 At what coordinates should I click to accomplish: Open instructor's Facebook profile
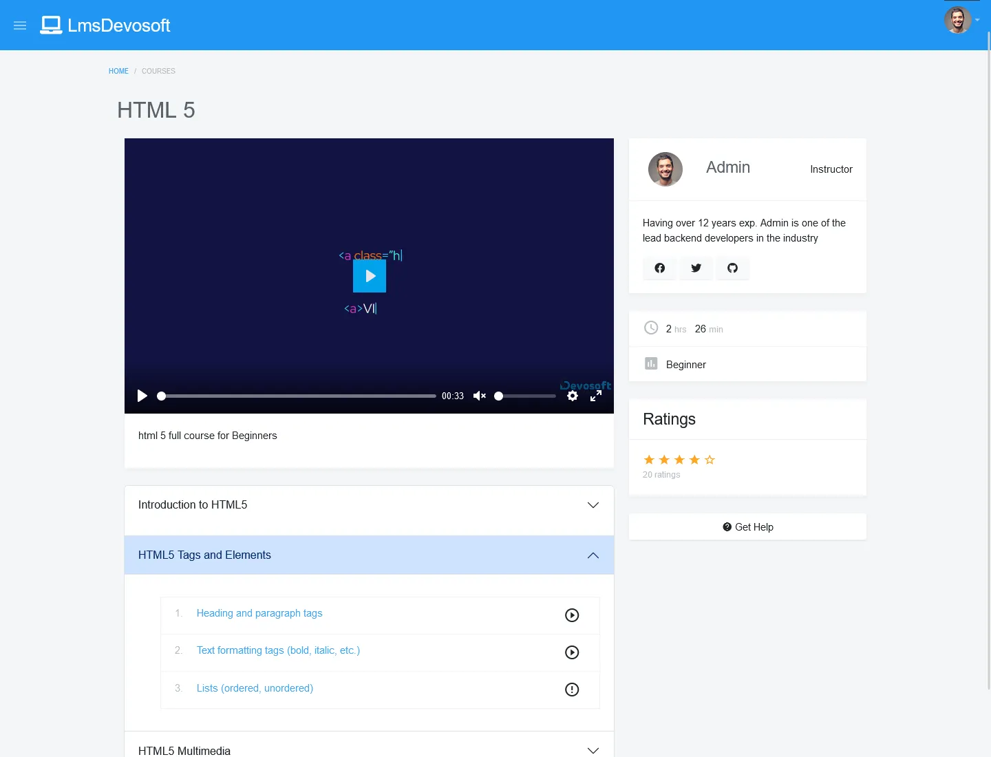click(659, 268)
